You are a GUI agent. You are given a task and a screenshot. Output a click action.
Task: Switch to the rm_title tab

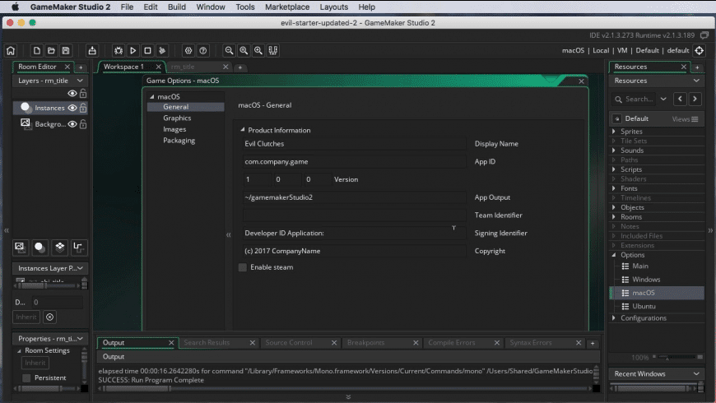(x=183, y=67)
